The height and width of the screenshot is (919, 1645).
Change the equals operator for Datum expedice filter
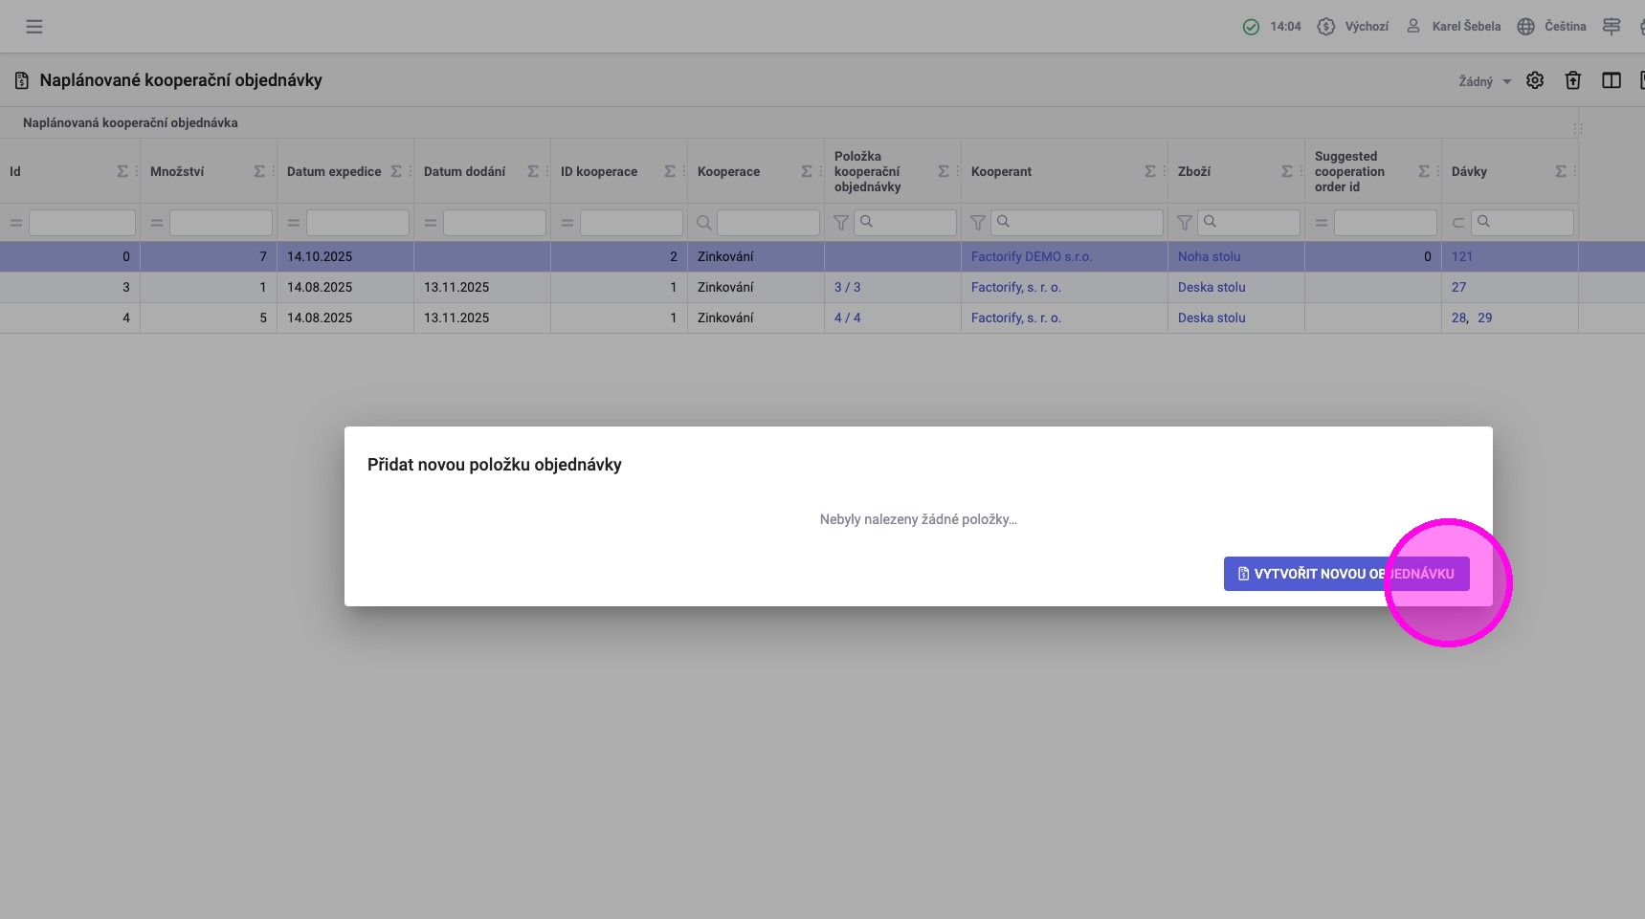click(294, 223)
